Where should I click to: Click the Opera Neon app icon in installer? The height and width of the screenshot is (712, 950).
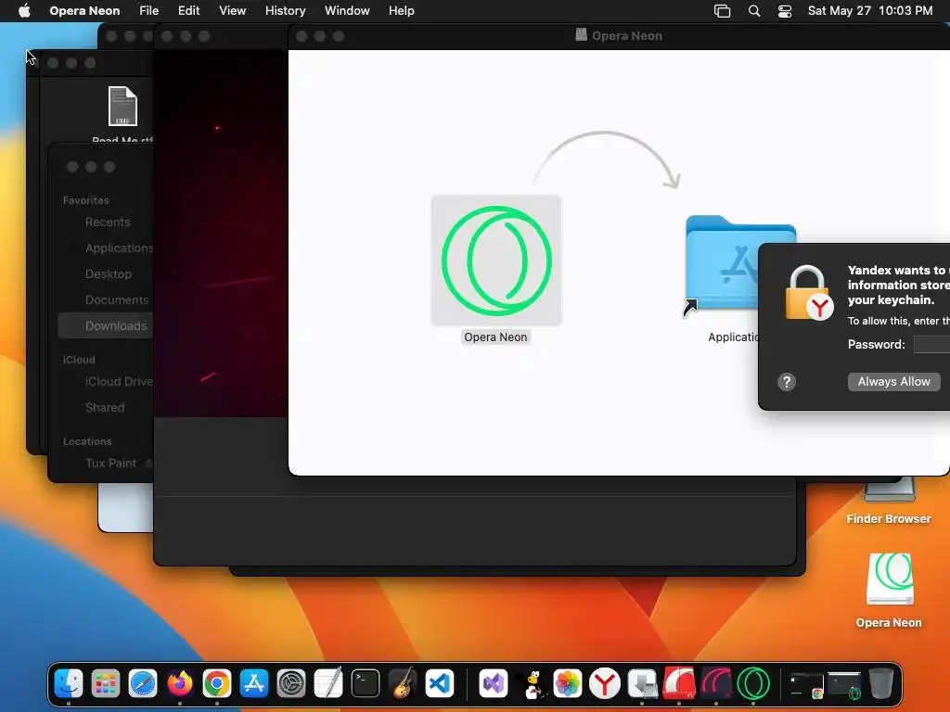pyautogui.click(x=496, y=261)
